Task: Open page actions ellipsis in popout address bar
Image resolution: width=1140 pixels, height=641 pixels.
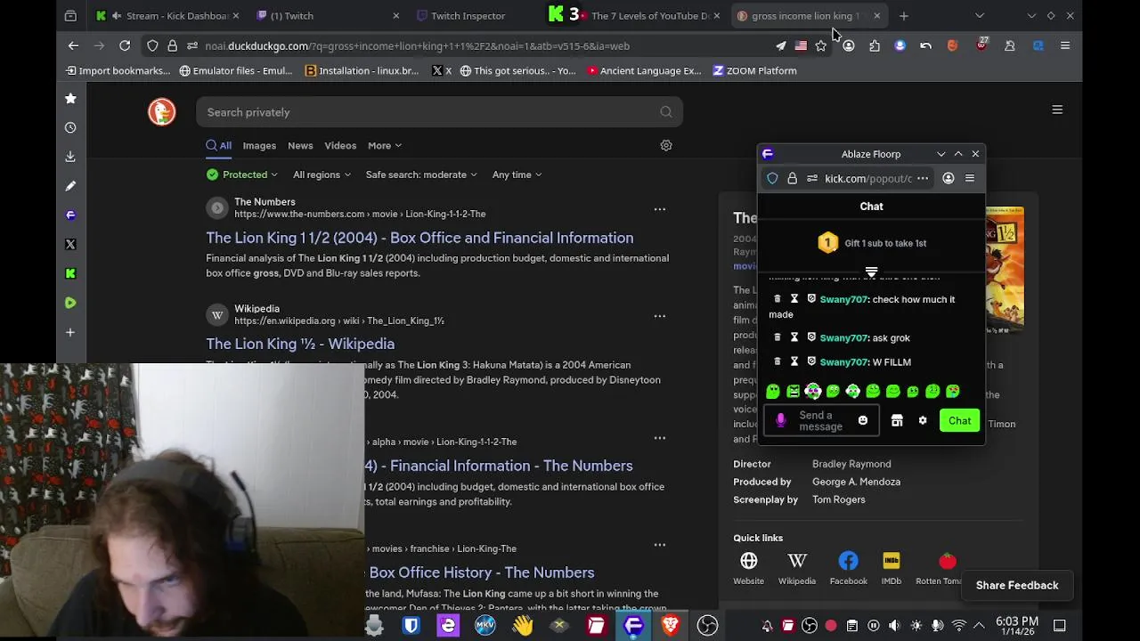Action: (x=923, y=178)
